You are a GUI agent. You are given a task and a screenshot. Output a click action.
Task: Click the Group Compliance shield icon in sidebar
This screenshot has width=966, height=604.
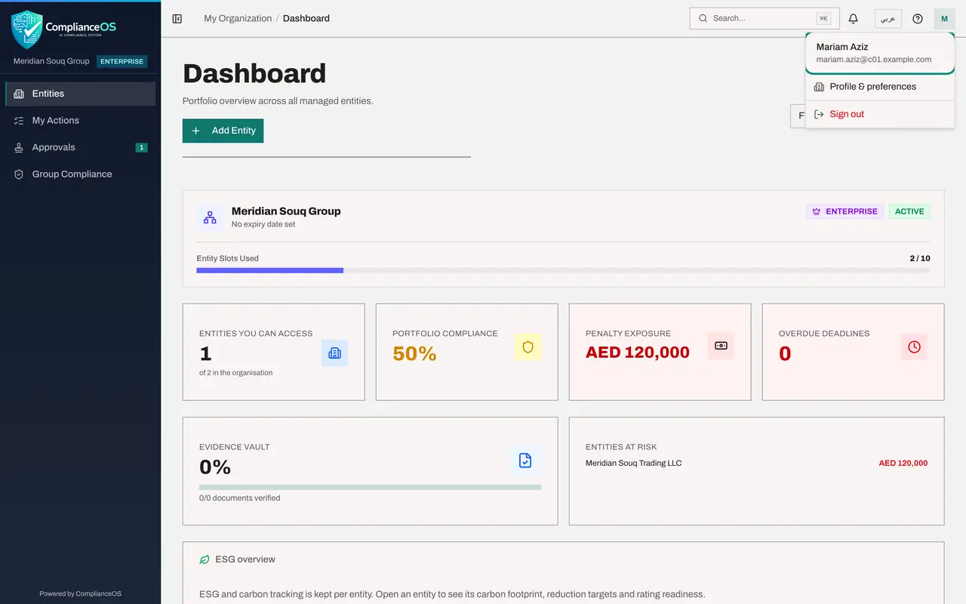click(x=19, y=174)
